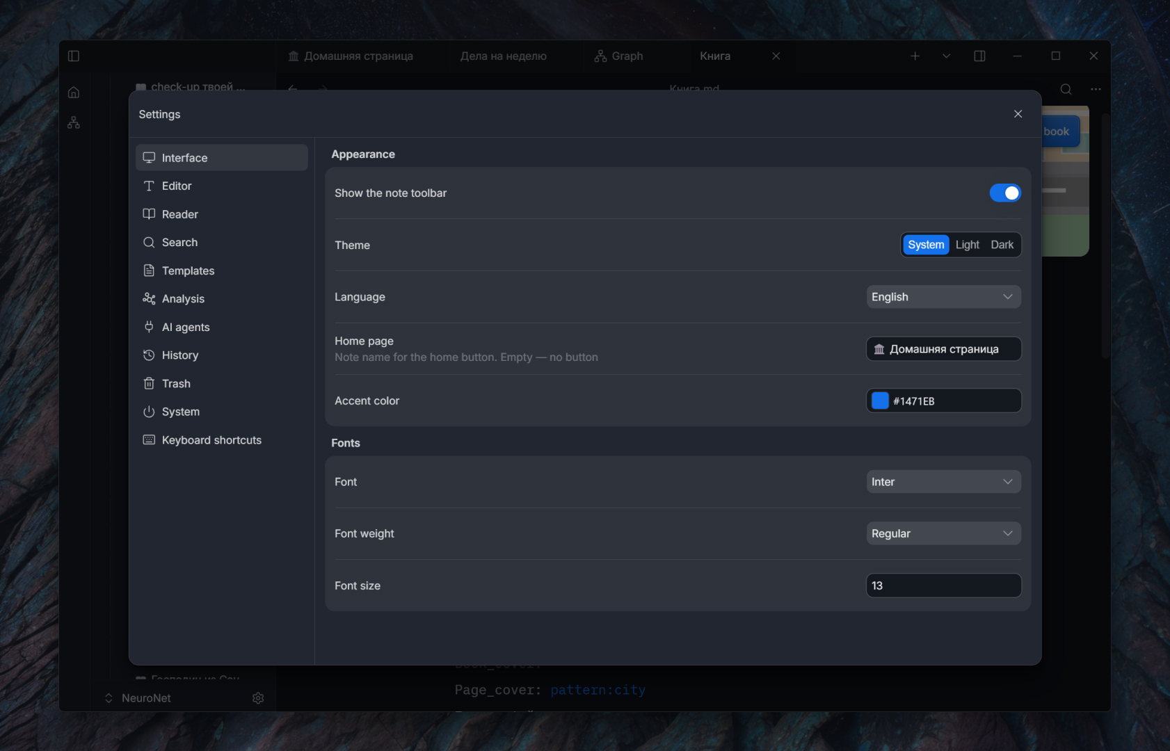Toggle the right split panel icon
Viewport: 1170px width, 751px height.
click(979, 56)
